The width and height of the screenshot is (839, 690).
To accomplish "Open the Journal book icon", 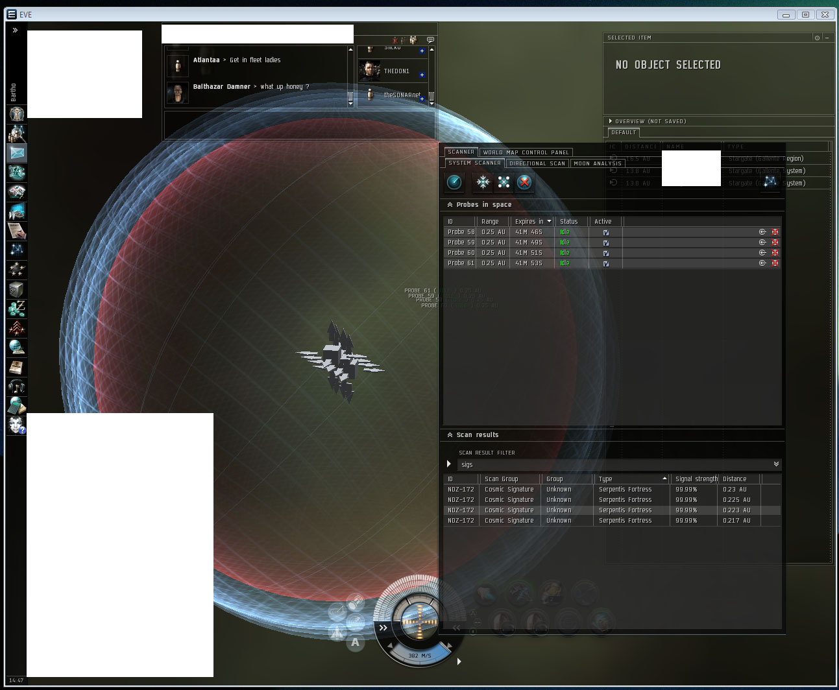I will (x=17, y=367).
